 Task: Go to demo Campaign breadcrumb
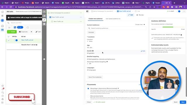click(102, 11)
